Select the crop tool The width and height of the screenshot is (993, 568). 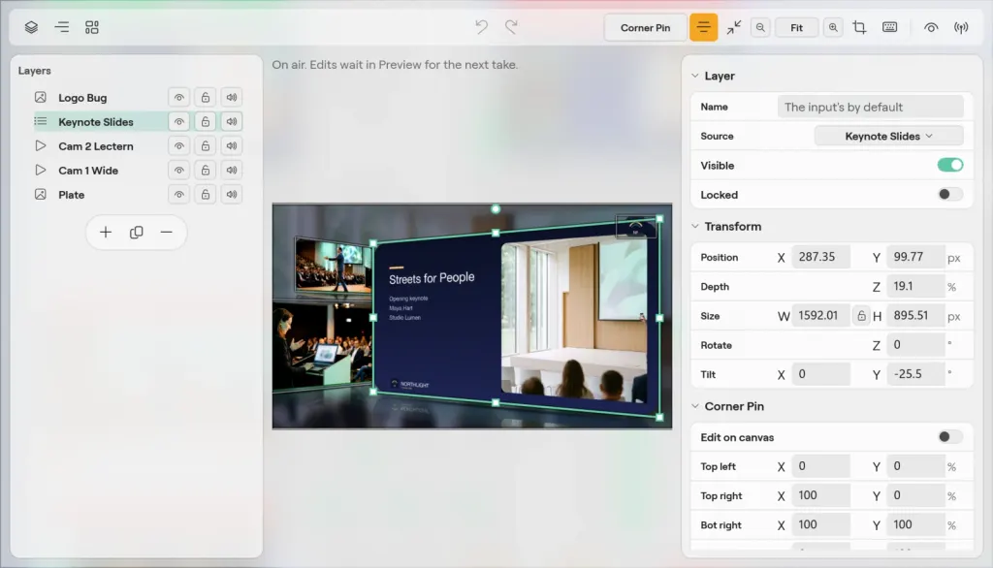tap(859, 27)
